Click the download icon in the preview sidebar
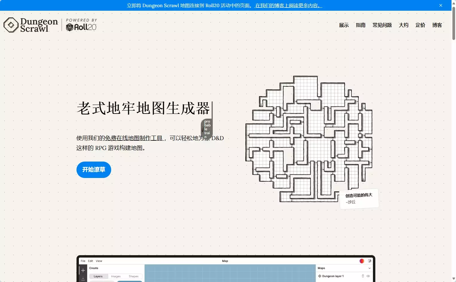Image resolution: width=456 pixels, height=282 pixels. 83,279
